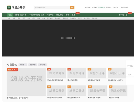135x108 pixels.
Task: Open 已购课程 in the top bar
Action: pos(95,7)
